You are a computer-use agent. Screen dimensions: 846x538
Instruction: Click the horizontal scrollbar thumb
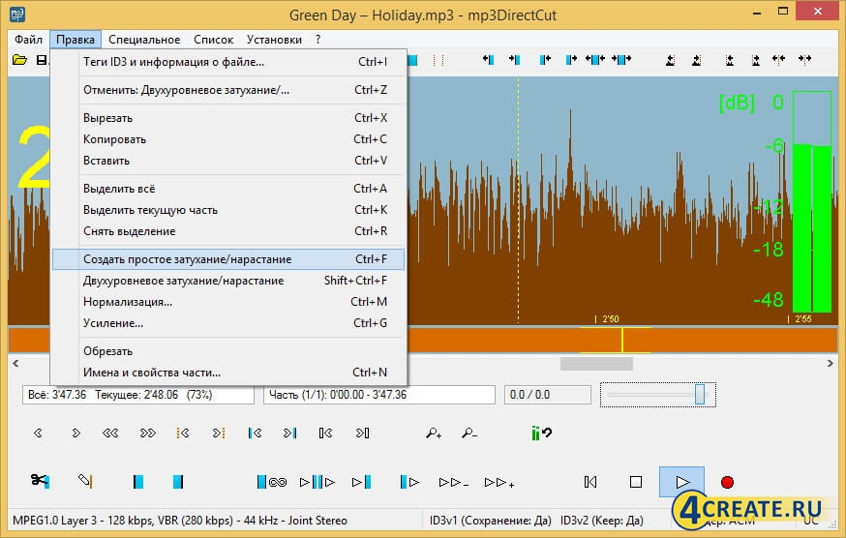pyautogui.click(x=596, y=364)
